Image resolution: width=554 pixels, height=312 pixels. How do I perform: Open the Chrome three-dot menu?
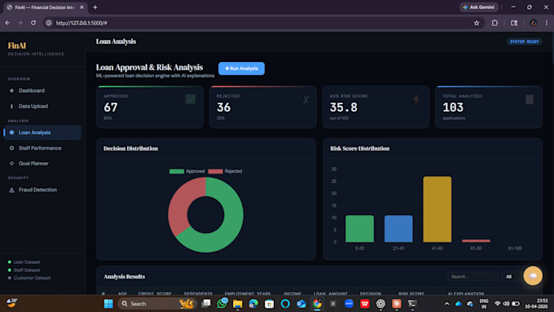click(x=547, y=23)
